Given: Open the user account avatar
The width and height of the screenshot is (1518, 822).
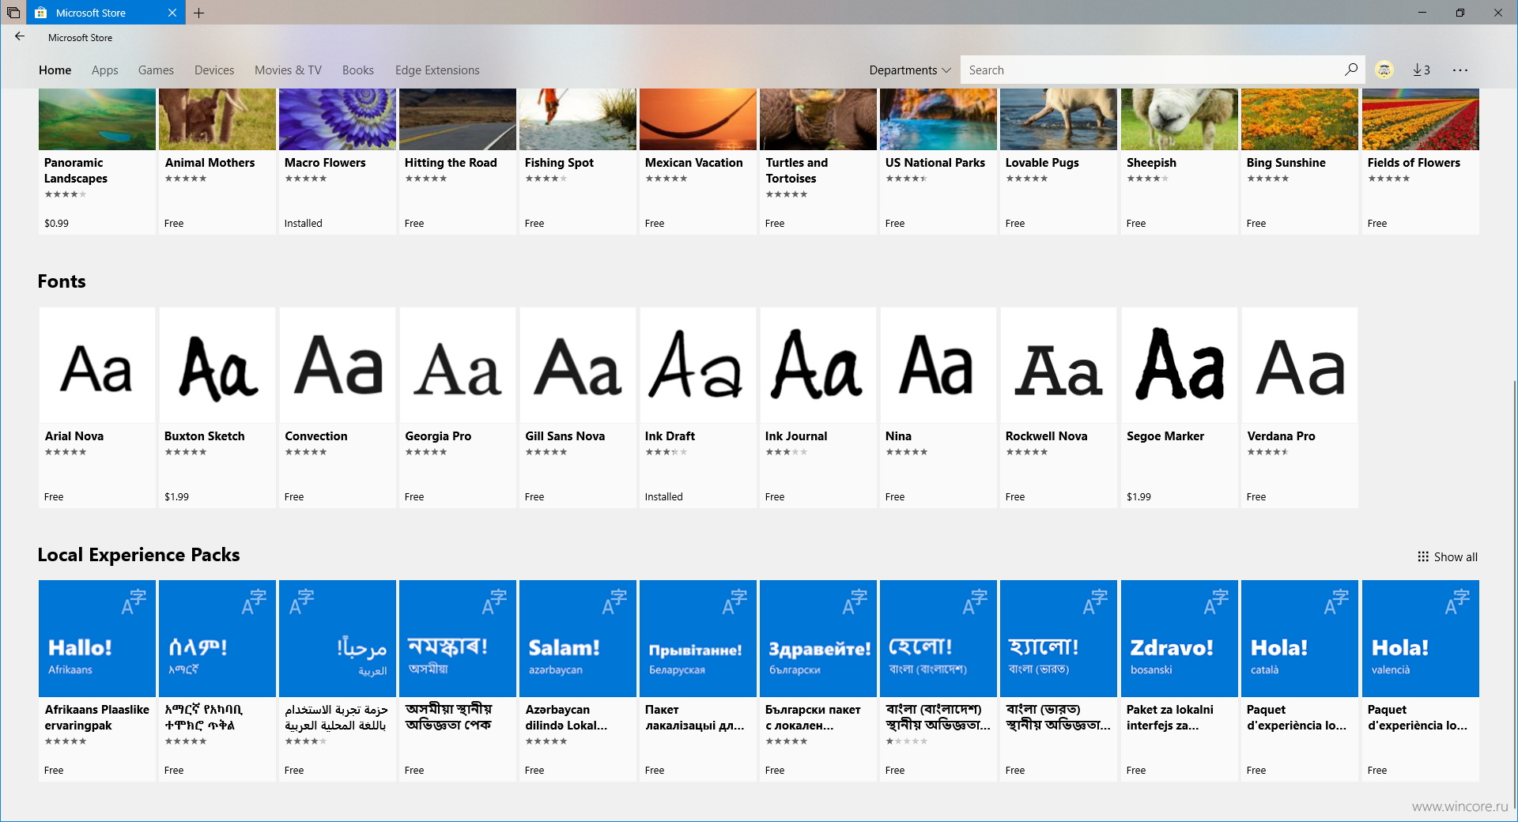Looking at the screenshot, I should tap(1384, 70).
